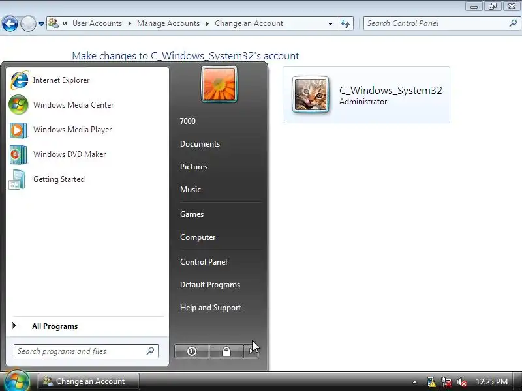Image resolution: width=522 pixels, height=391 pixels.
Task: Lock the computer with padlock button
Action: coord(226,351)
